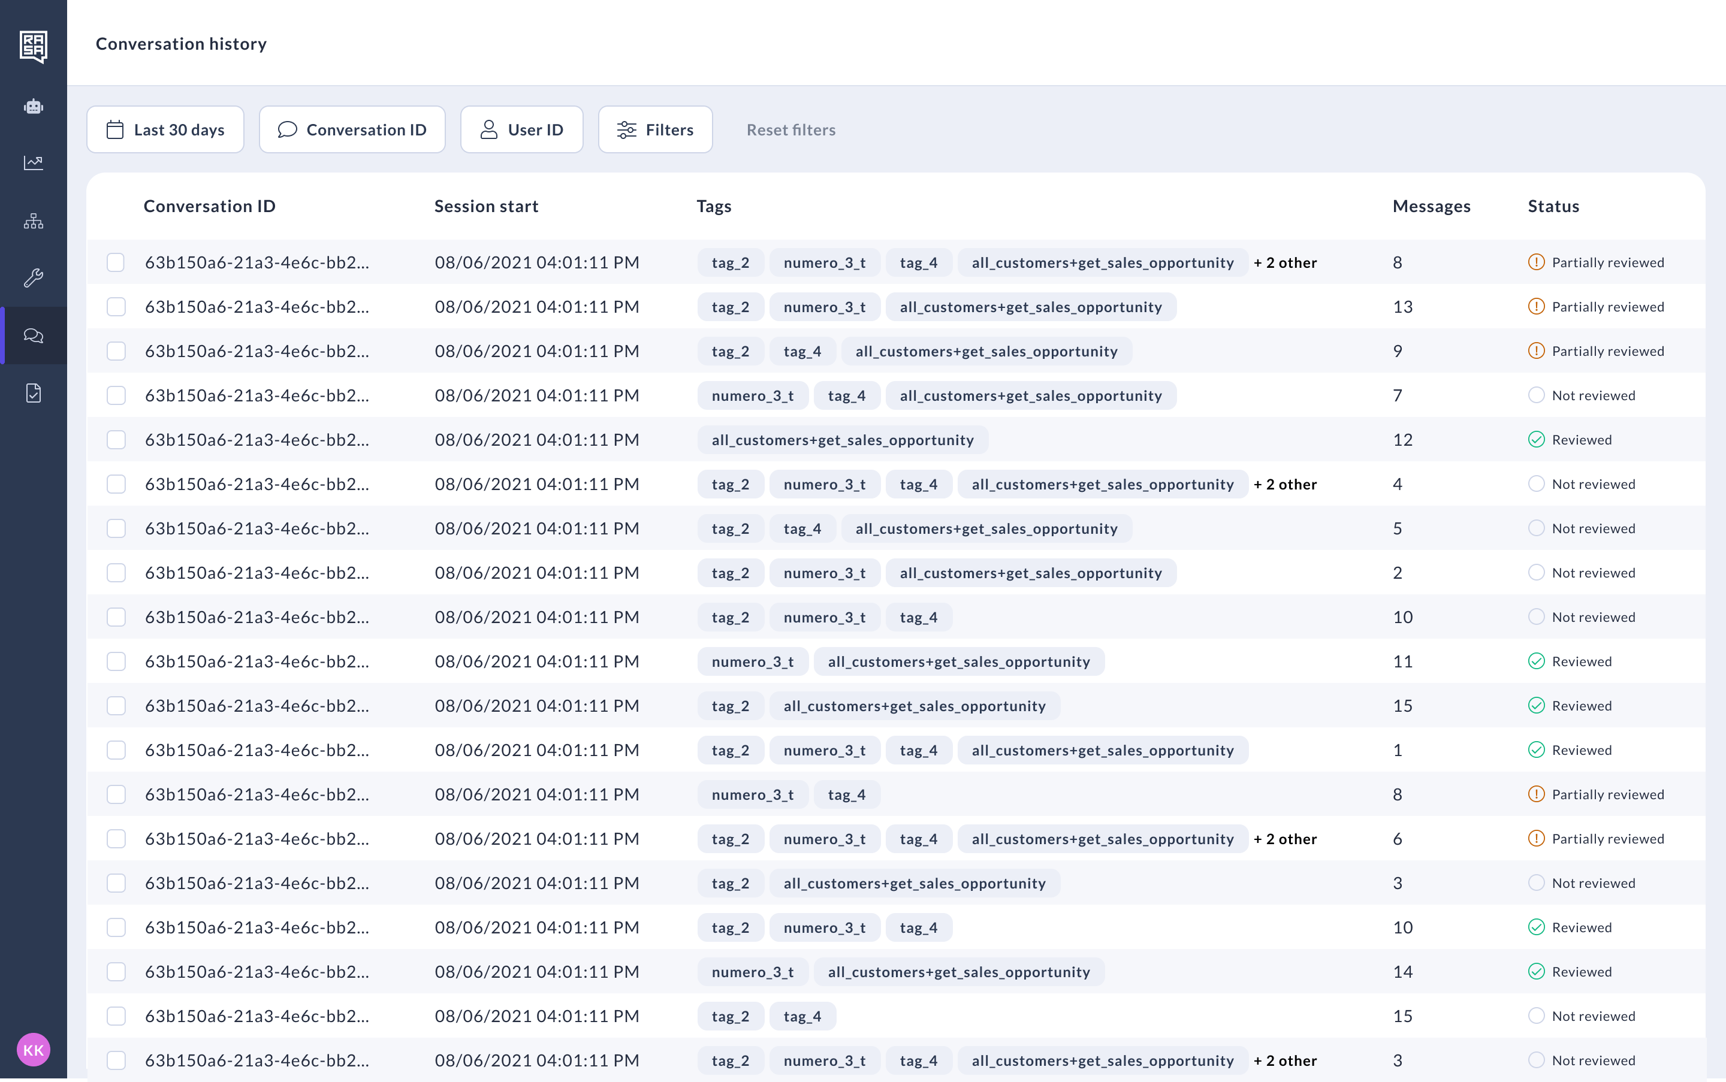Open the wrench tools sidebar icon
1726x1082 pixels.
(33, 277)
